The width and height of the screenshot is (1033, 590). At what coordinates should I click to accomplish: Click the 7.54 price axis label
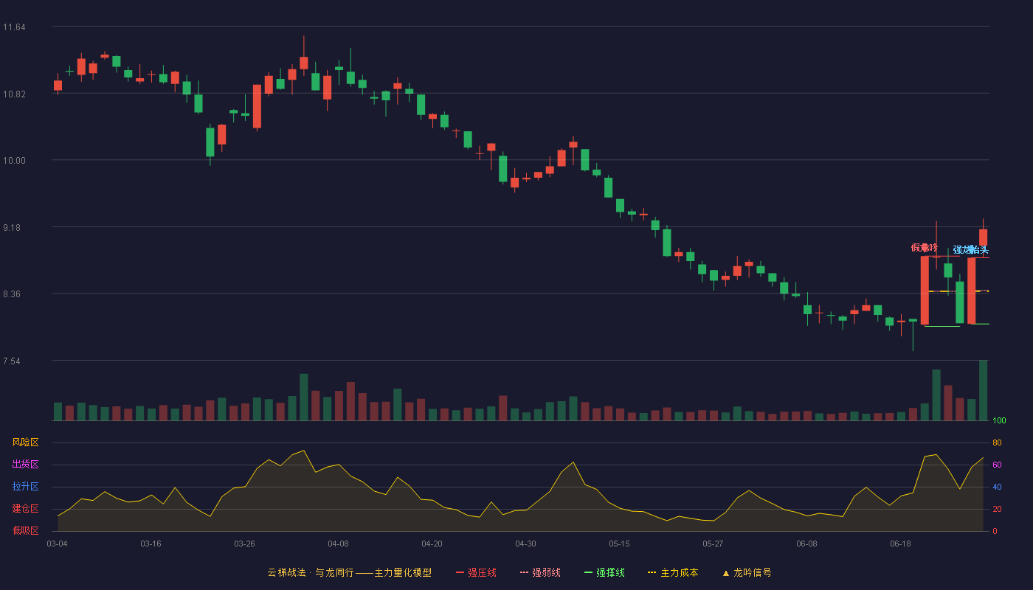[12, 361]
